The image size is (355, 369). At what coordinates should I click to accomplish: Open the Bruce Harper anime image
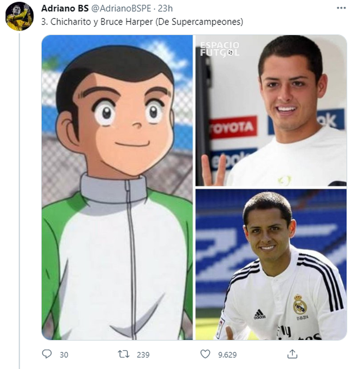pyautogui.click(x=117, y=187)
